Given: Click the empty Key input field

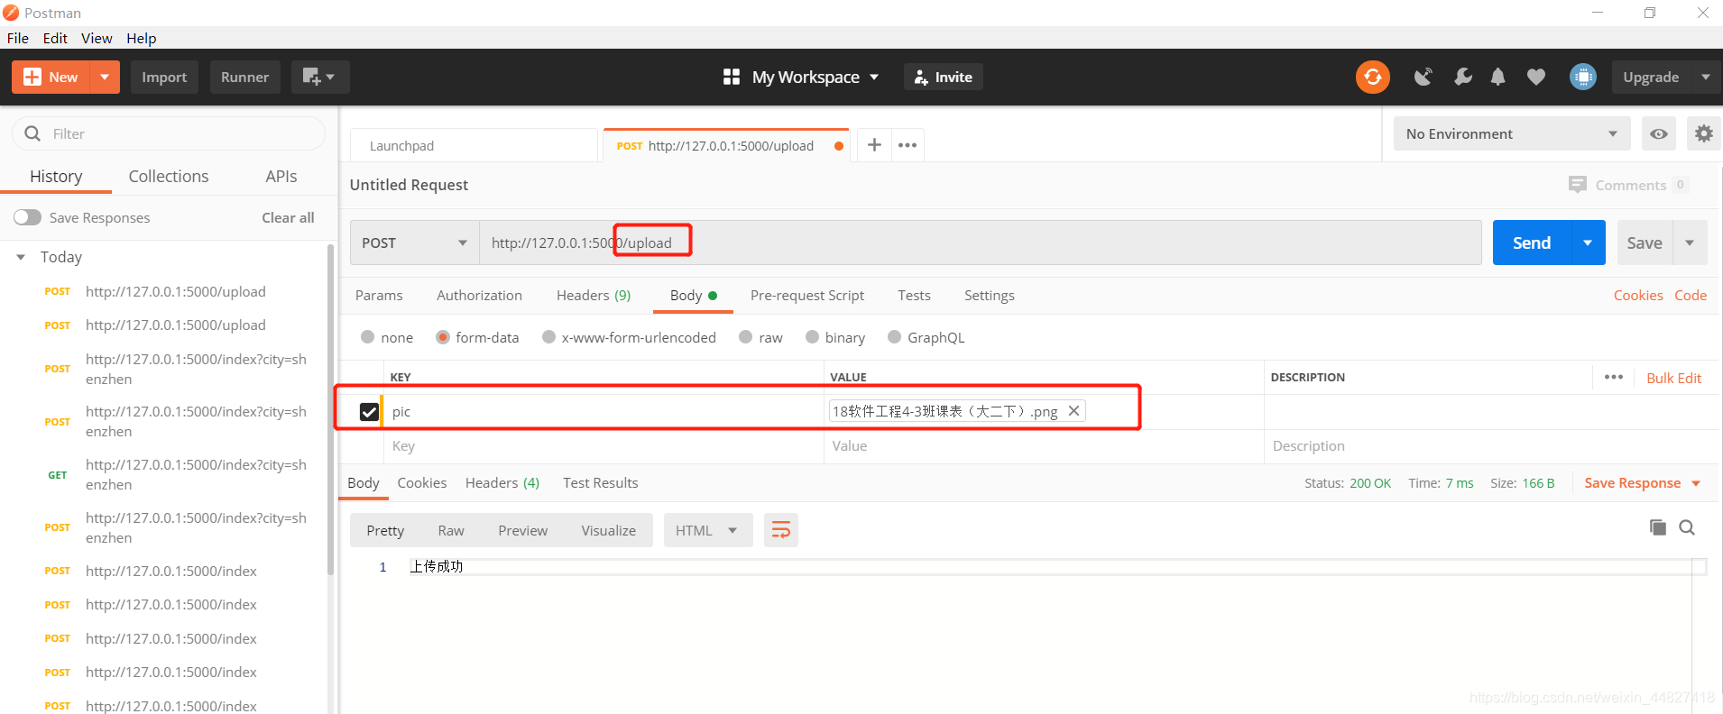Looking at the screenshot, I should click(x=604, y=445).
